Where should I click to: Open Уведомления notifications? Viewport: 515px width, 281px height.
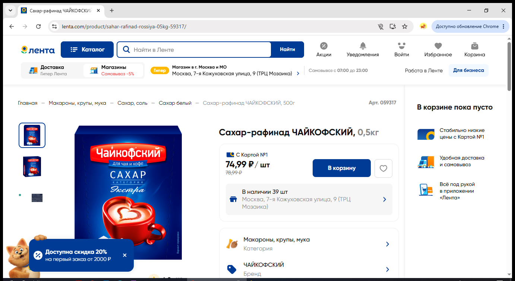pyautogui.click(x=363, y=50)
